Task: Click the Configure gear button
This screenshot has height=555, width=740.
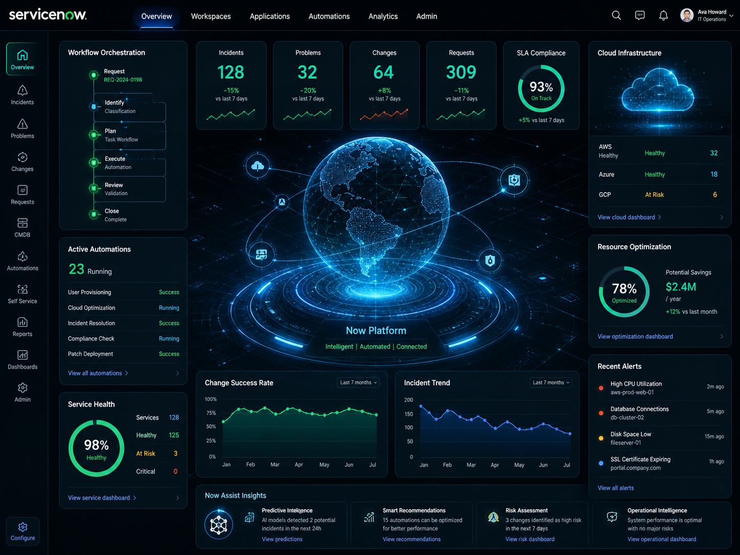Action: click(x=23, y=531)
